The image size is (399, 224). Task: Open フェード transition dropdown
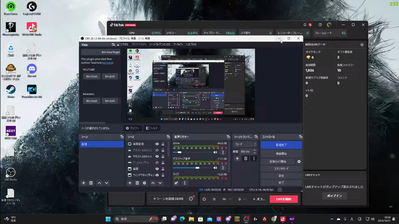245,144
